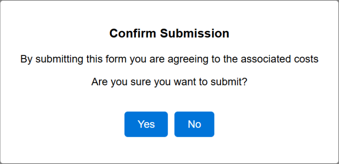This screenshot has width=339, height=164.
Task: Answer Yes to the submit prompt
Action: pos(146,124)
